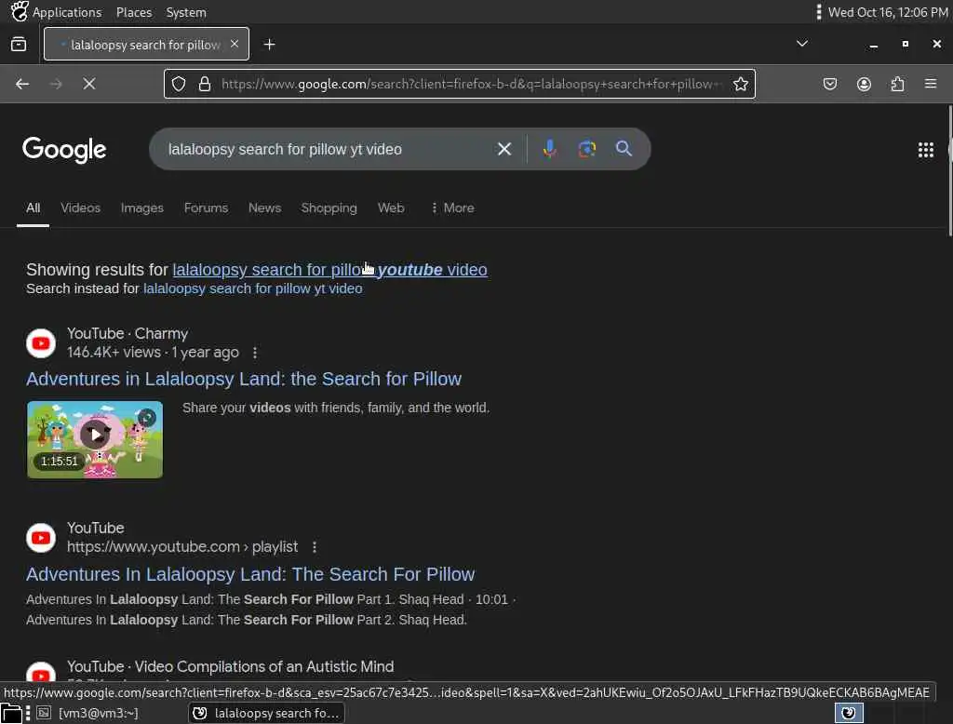Screen dimensions: 953x724
Task: Click the site security padlock icon
Action: click(205, 84)
